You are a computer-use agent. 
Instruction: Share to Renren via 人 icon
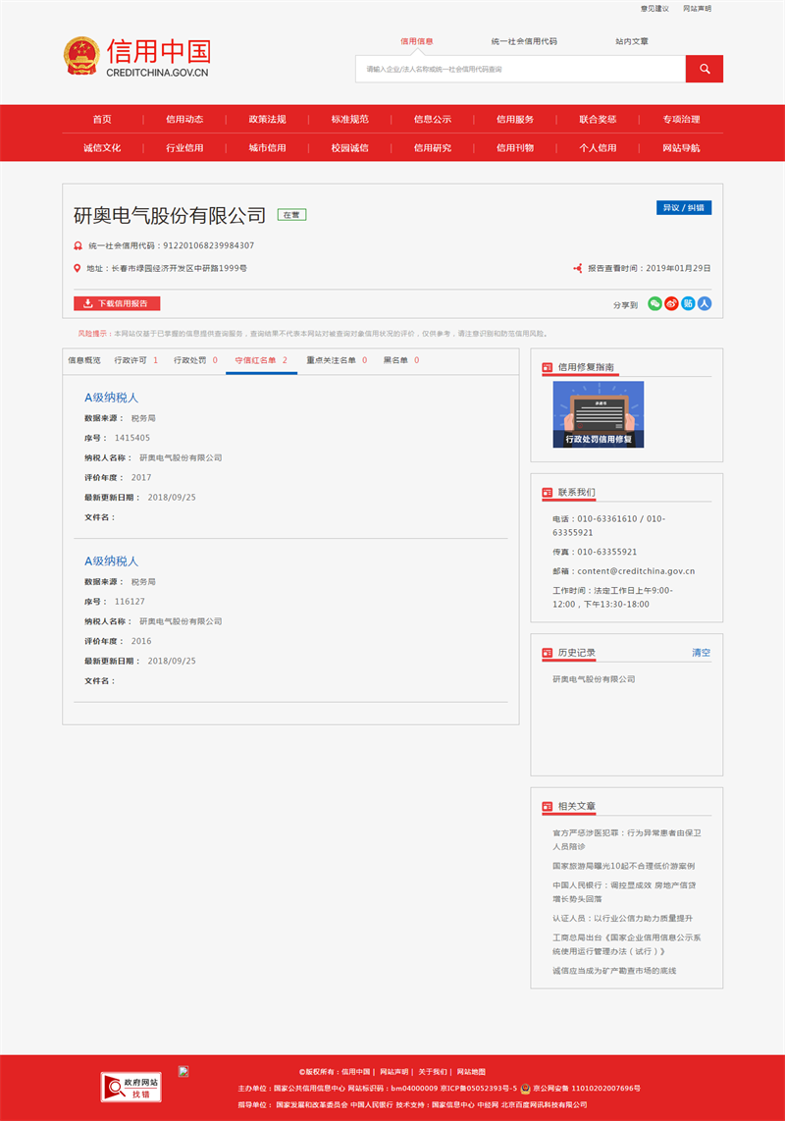point(705,303)
